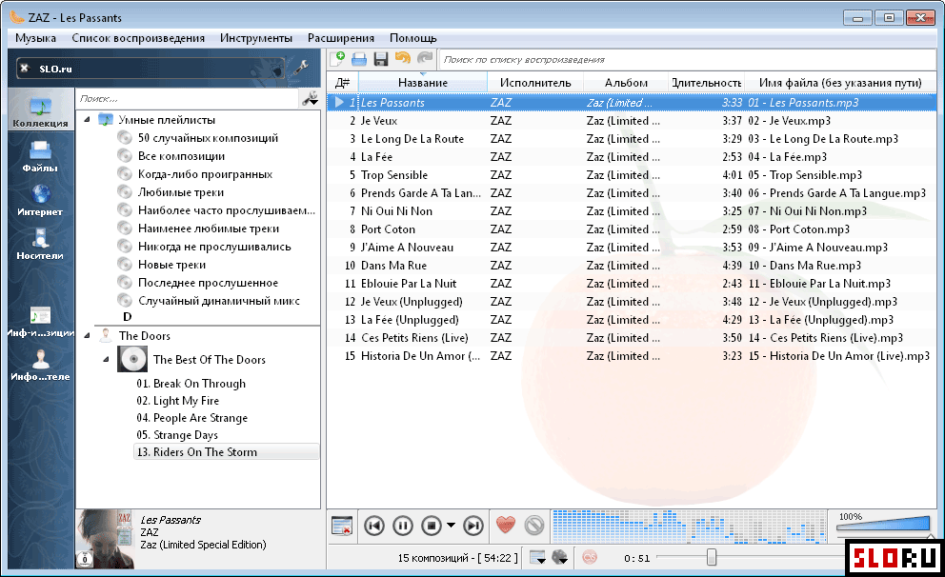Sort playlist by the Название column
945x577 pixels.
click(422, 83)
